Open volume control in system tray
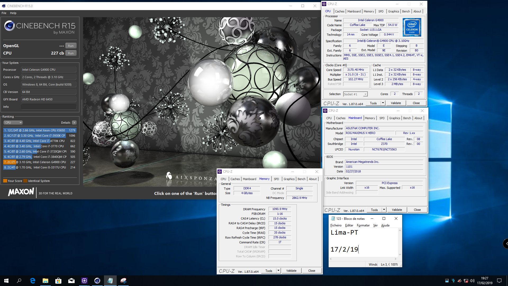508x286 pixels. [x=472, y=281]
